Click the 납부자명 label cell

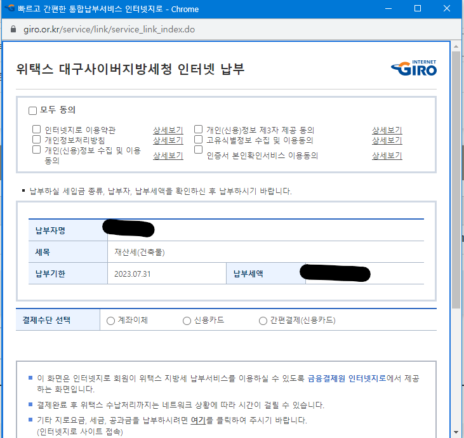click(68, 230)
